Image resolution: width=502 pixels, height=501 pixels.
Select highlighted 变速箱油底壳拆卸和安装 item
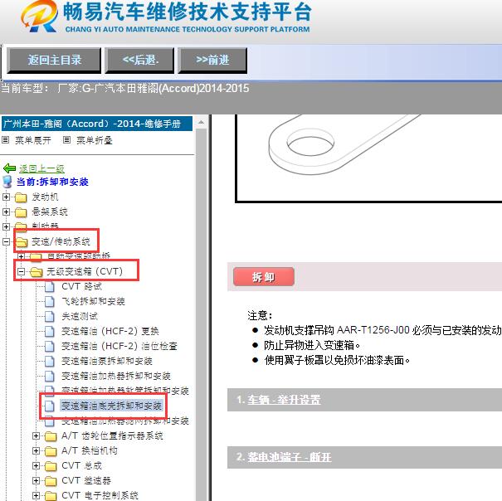[x=111, y=406]
